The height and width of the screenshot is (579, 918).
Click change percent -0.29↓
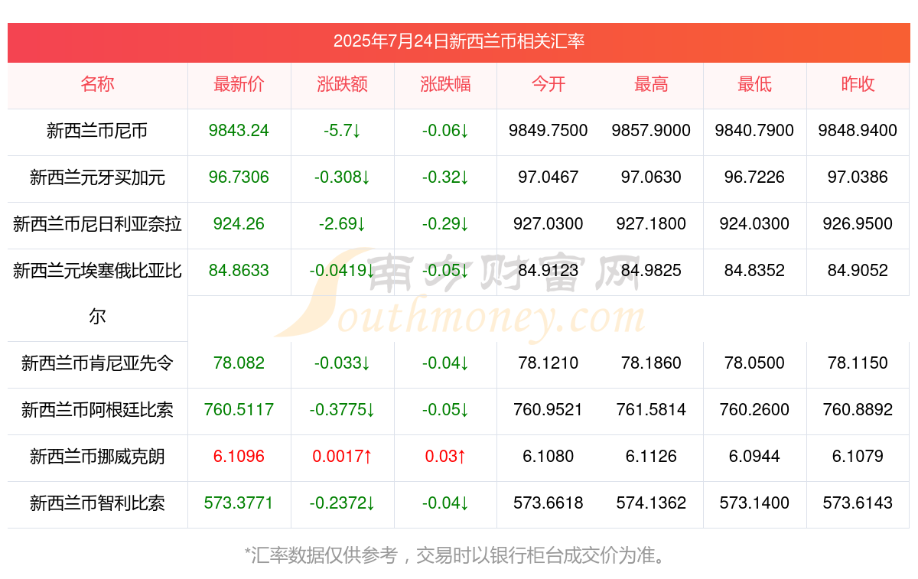click(x=445, y=224)
